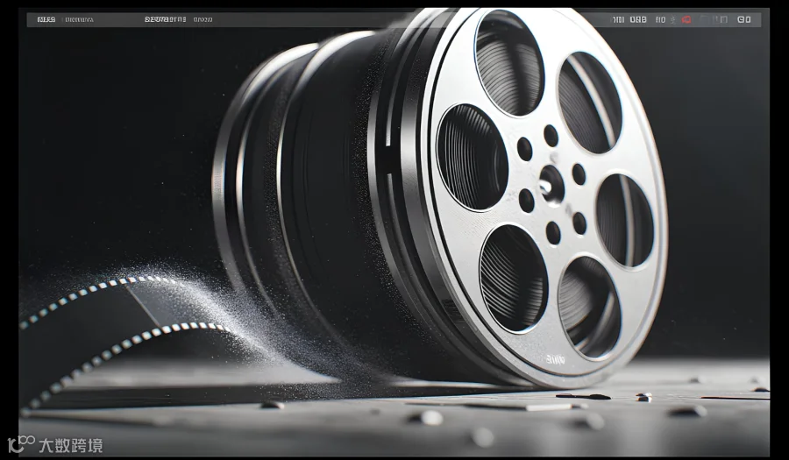Click the faint split-panel icon left of rightmost label
The height and width of the screenshot is (460, 789).
click(x=721, y=19)
